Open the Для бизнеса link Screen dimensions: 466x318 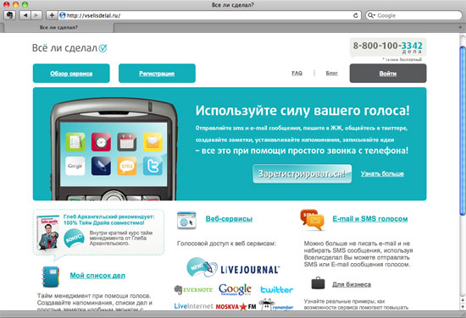click(x=352, y=284)
